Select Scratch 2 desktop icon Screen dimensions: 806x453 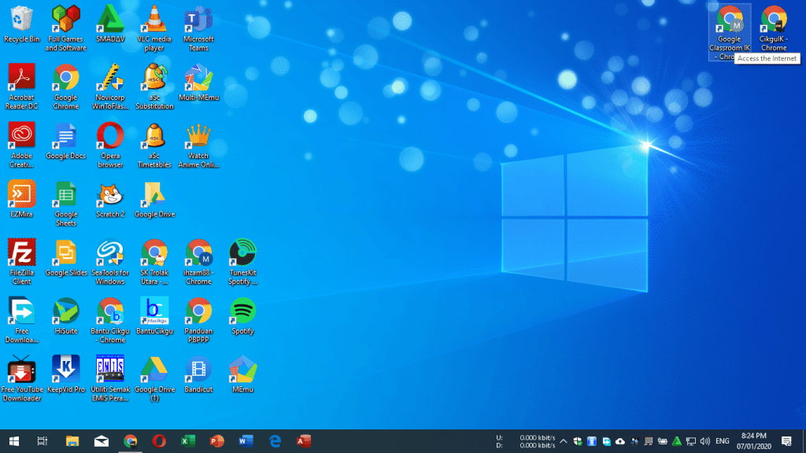pos(110,200)
